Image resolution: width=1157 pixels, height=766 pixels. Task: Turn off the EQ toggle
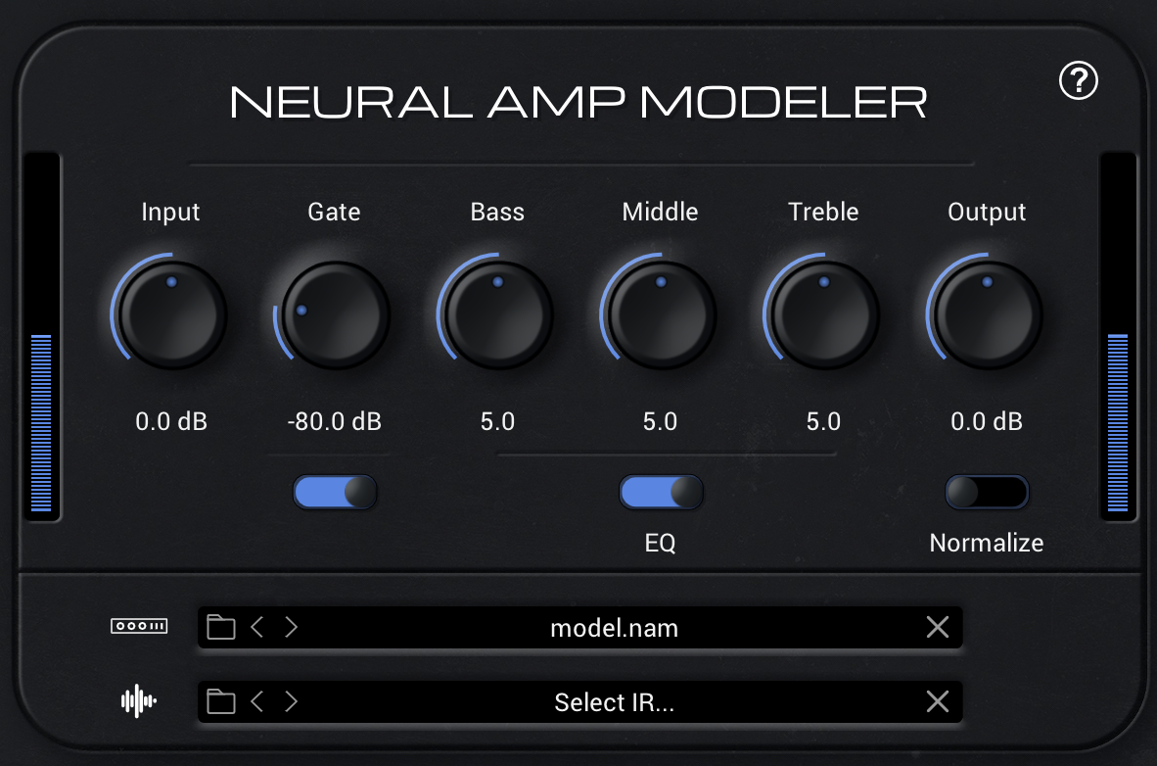tap(661, 491)
